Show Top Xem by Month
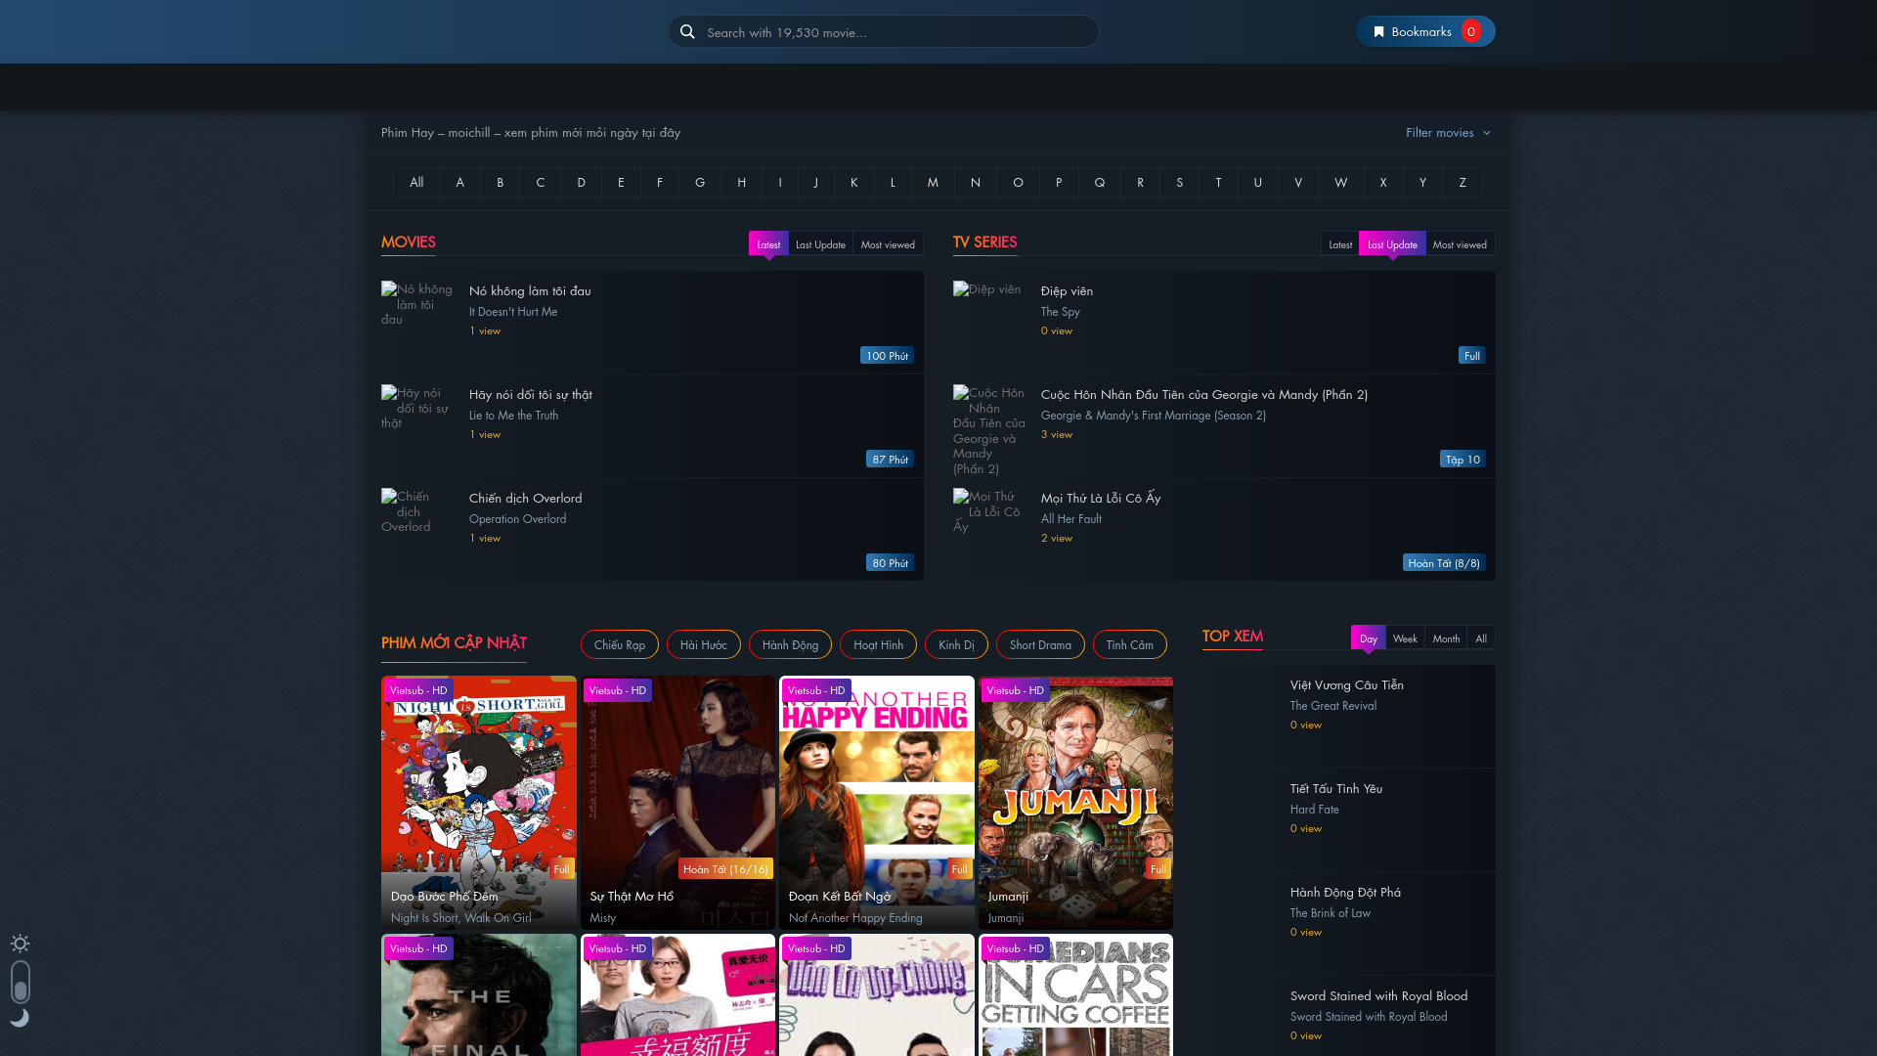This screenshot has width=1877, height=1056. 1445,638
